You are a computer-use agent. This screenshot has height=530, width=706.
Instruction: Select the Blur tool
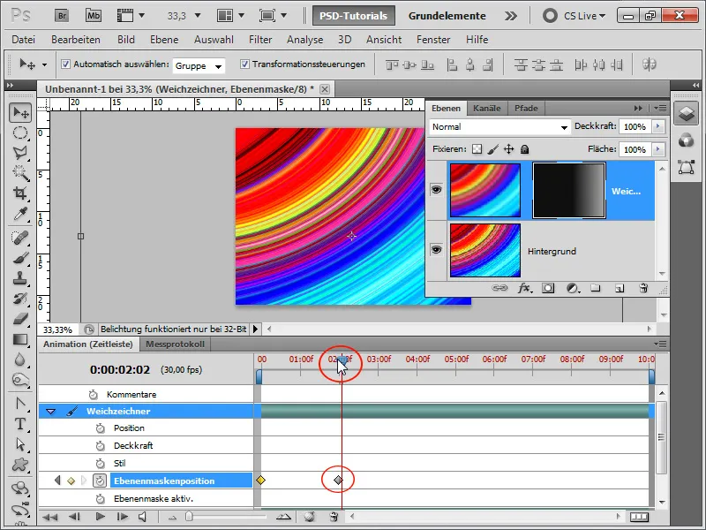coord(20,360)
